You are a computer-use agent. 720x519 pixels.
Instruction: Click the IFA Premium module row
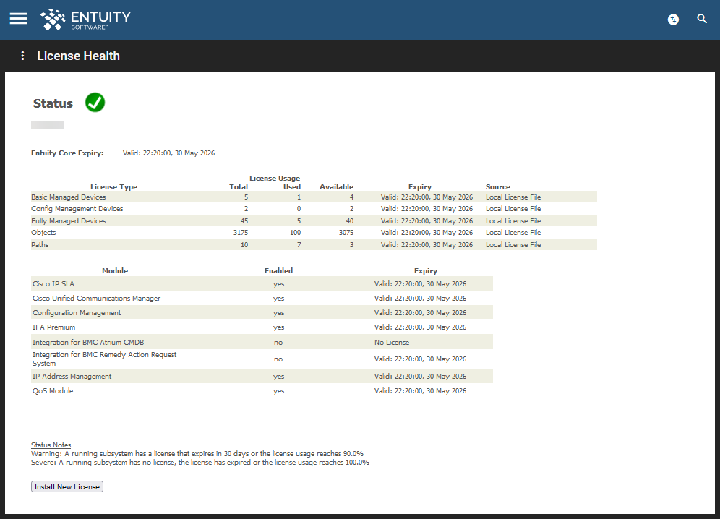click(262, 327)
